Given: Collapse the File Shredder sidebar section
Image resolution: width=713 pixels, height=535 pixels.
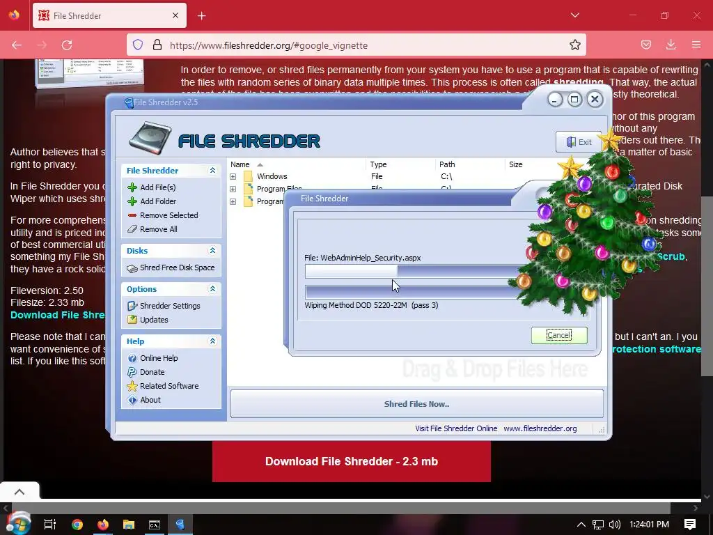Looking at the screenshot, I should (x=212, y=171).
